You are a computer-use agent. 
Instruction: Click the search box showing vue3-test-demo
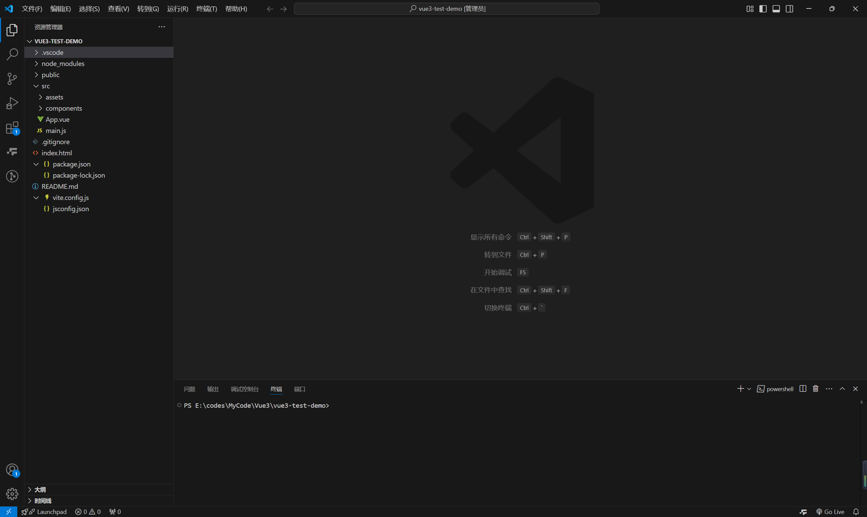pyautogui.click(x=447, y=8)
